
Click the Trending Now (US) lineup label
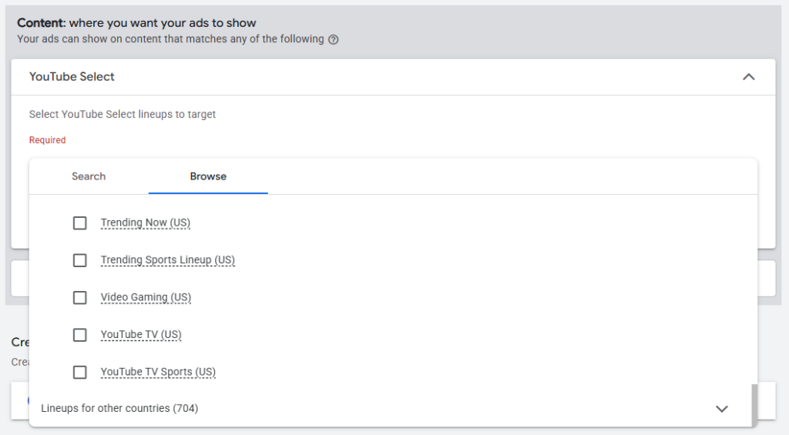(x=146, y=223)
